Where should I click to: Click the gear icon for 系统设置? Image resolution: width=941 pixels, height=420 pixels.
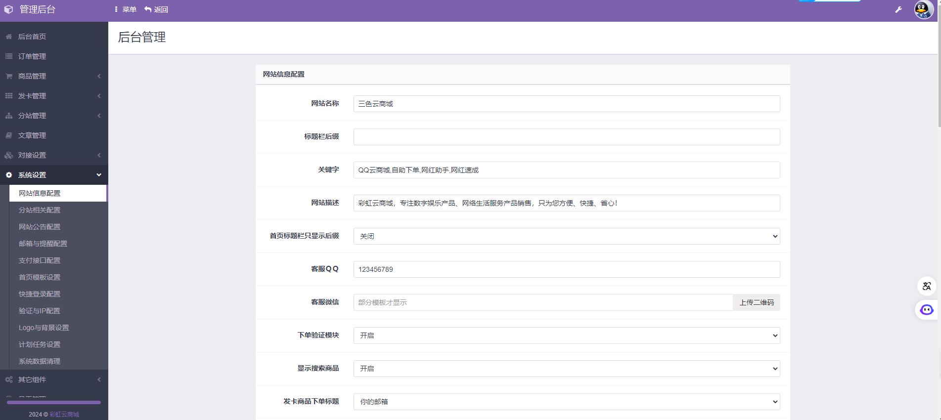9,175
